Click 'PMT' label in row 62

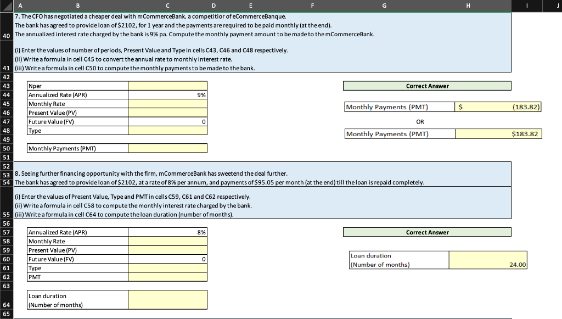pos(77,277)
